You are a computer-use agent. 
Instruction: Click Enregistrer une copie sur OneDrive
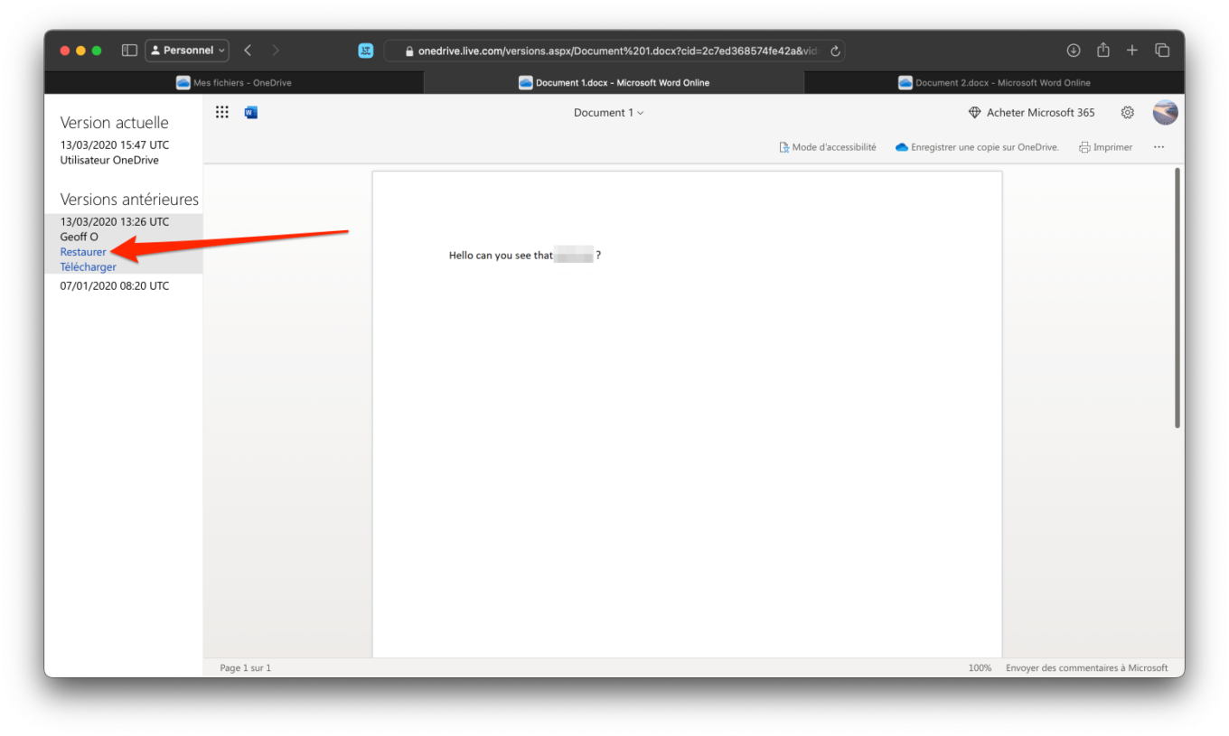click(x=977, y=147)
